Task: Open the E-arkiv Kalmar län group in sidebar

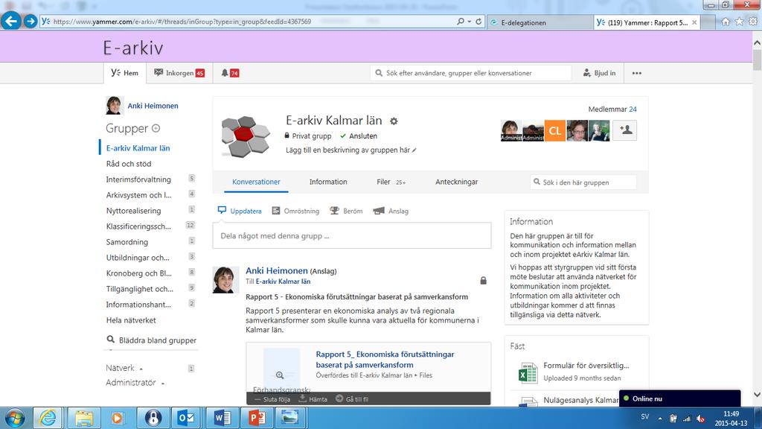Action: point(138,148)
